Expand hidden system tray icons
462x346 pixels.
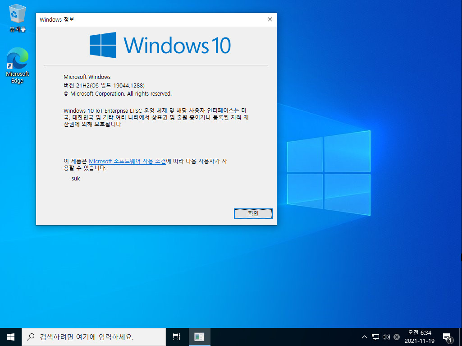pos(364,337)
